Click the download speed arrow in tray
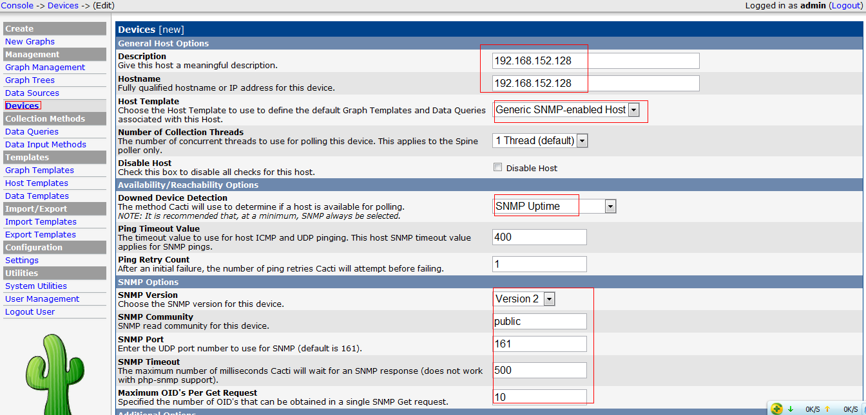 point(791,409)
